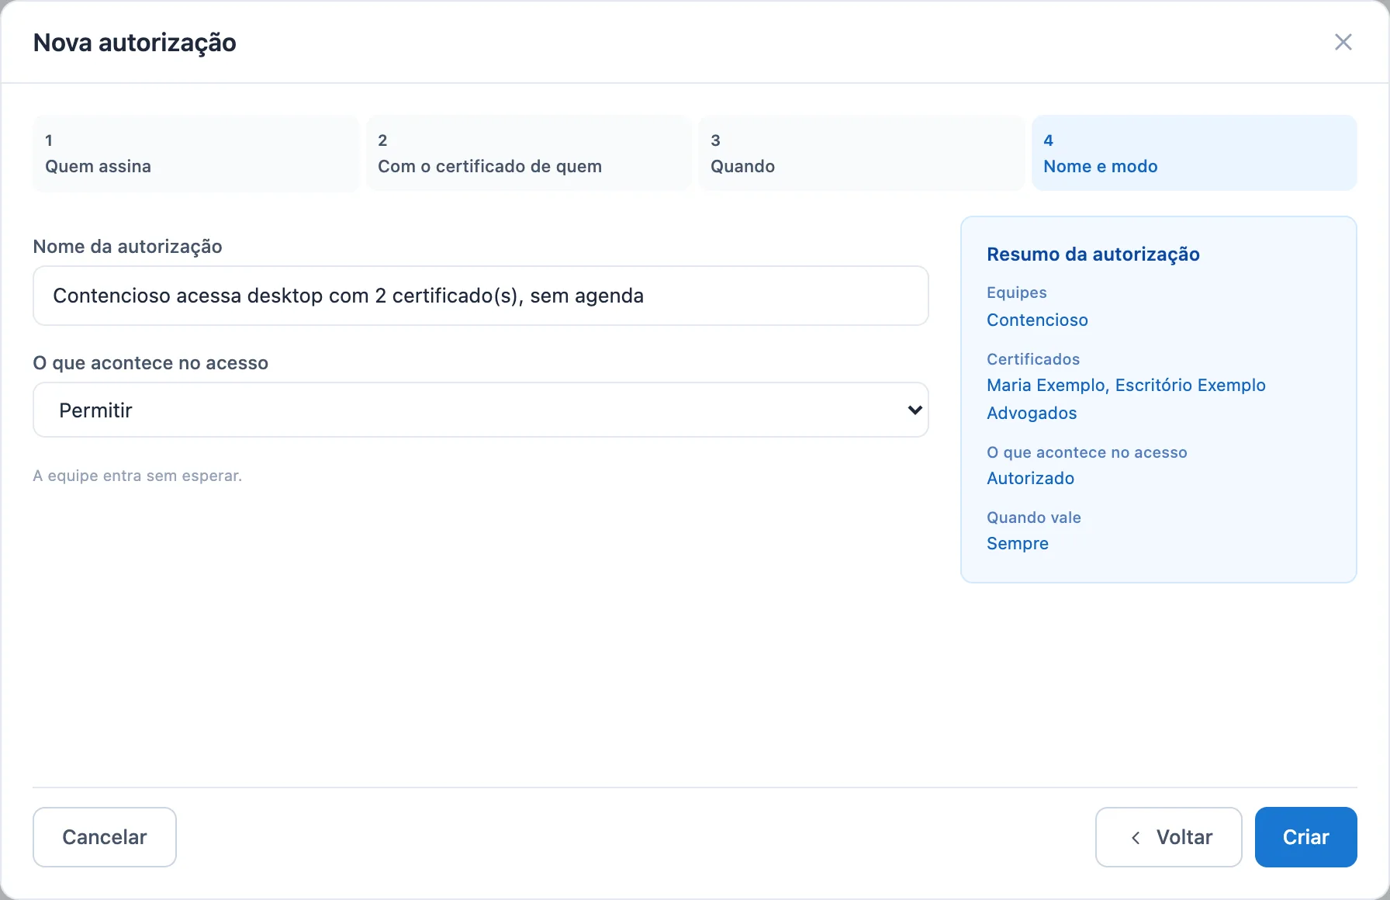
Task: Click the Resumo da autorização heading
Action: [x=1093, y=254]
